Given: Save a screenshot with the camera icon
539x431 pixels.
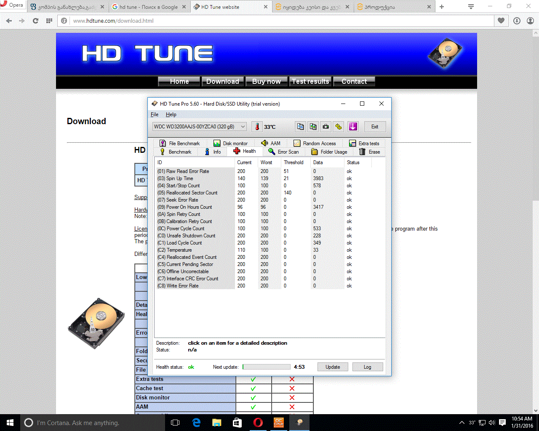Looking at the screenshot, I should pos(326,127).
